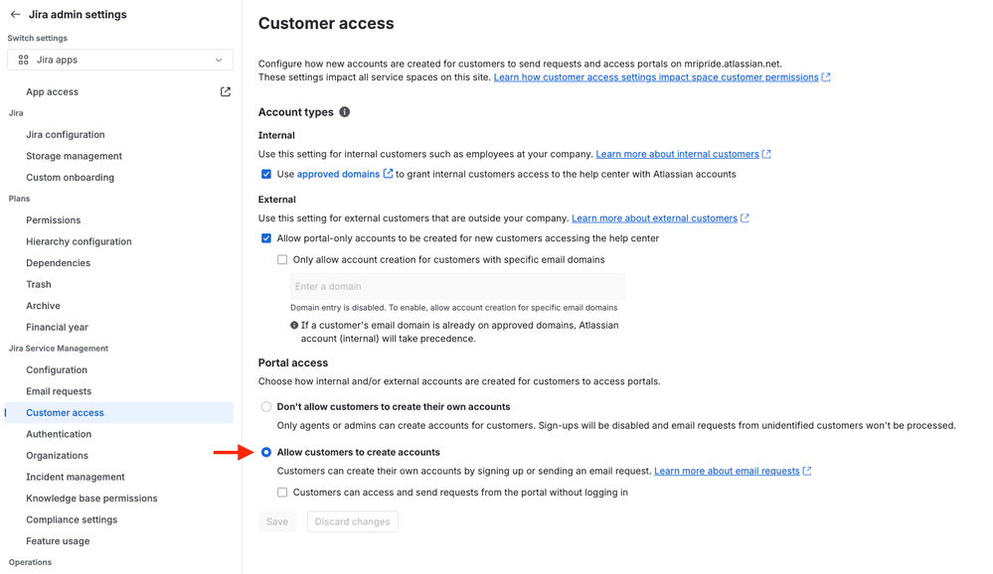The image size is (993, 574).
Task: Click the Enter a domain field
Action: tap(457, 286)
